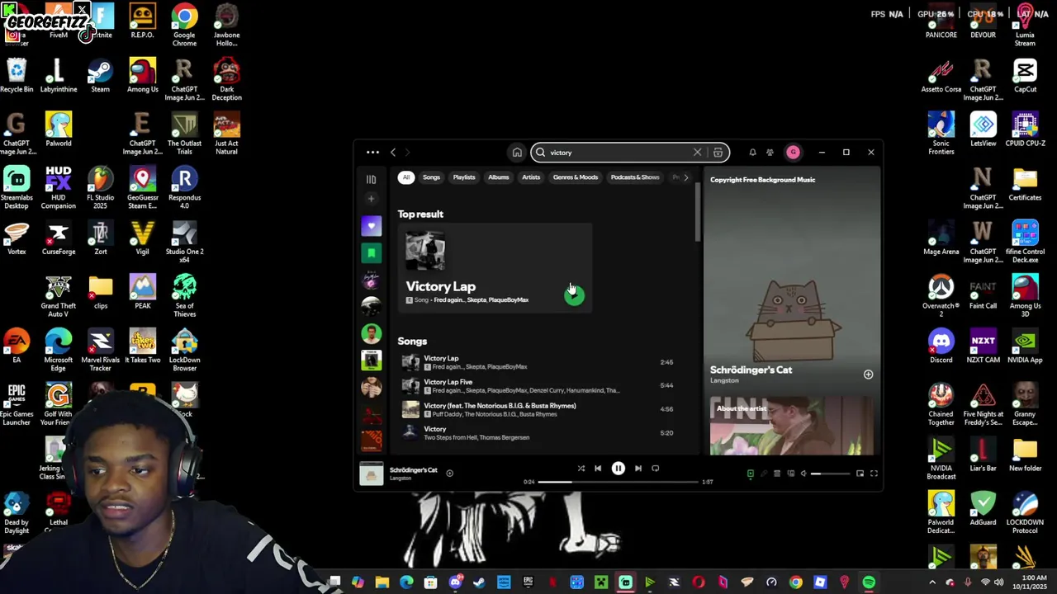Add now-playing track to Liked Songs
1057x594 pixels.
coord(449,474)
